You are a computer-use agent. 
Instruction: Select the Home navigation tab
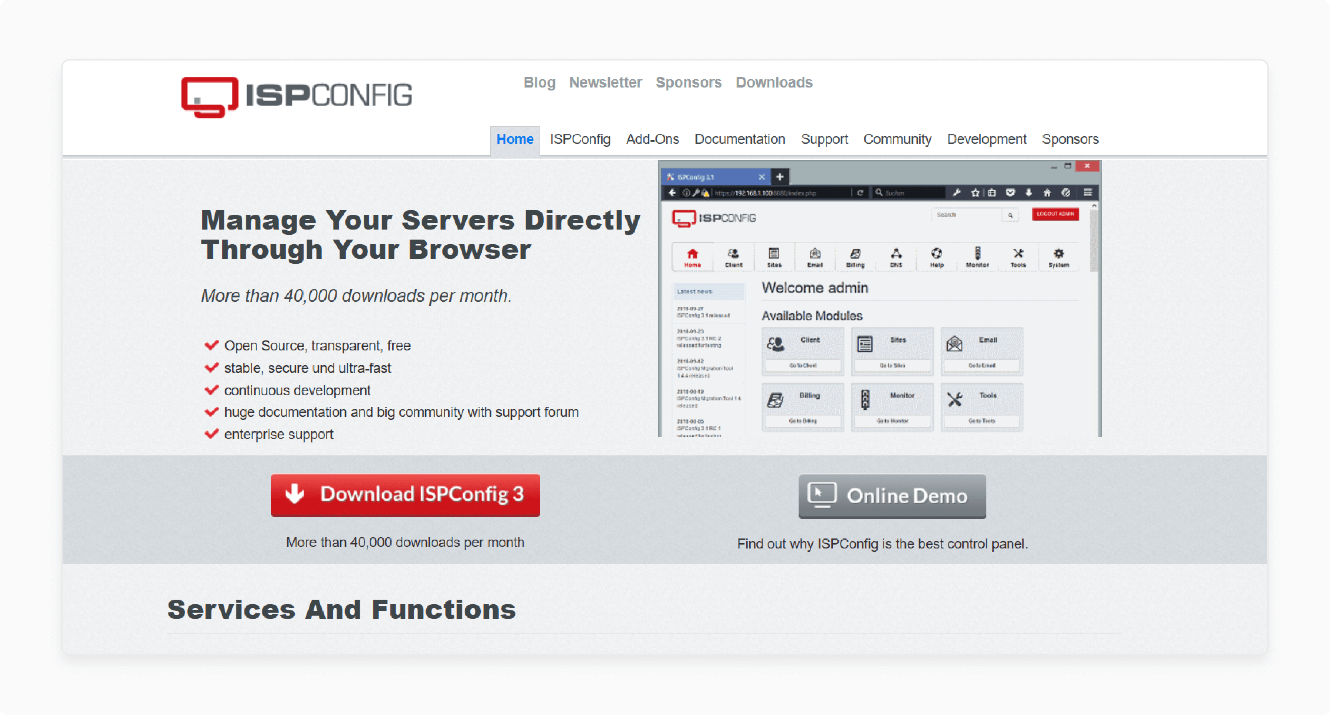[x=515, y=139]
